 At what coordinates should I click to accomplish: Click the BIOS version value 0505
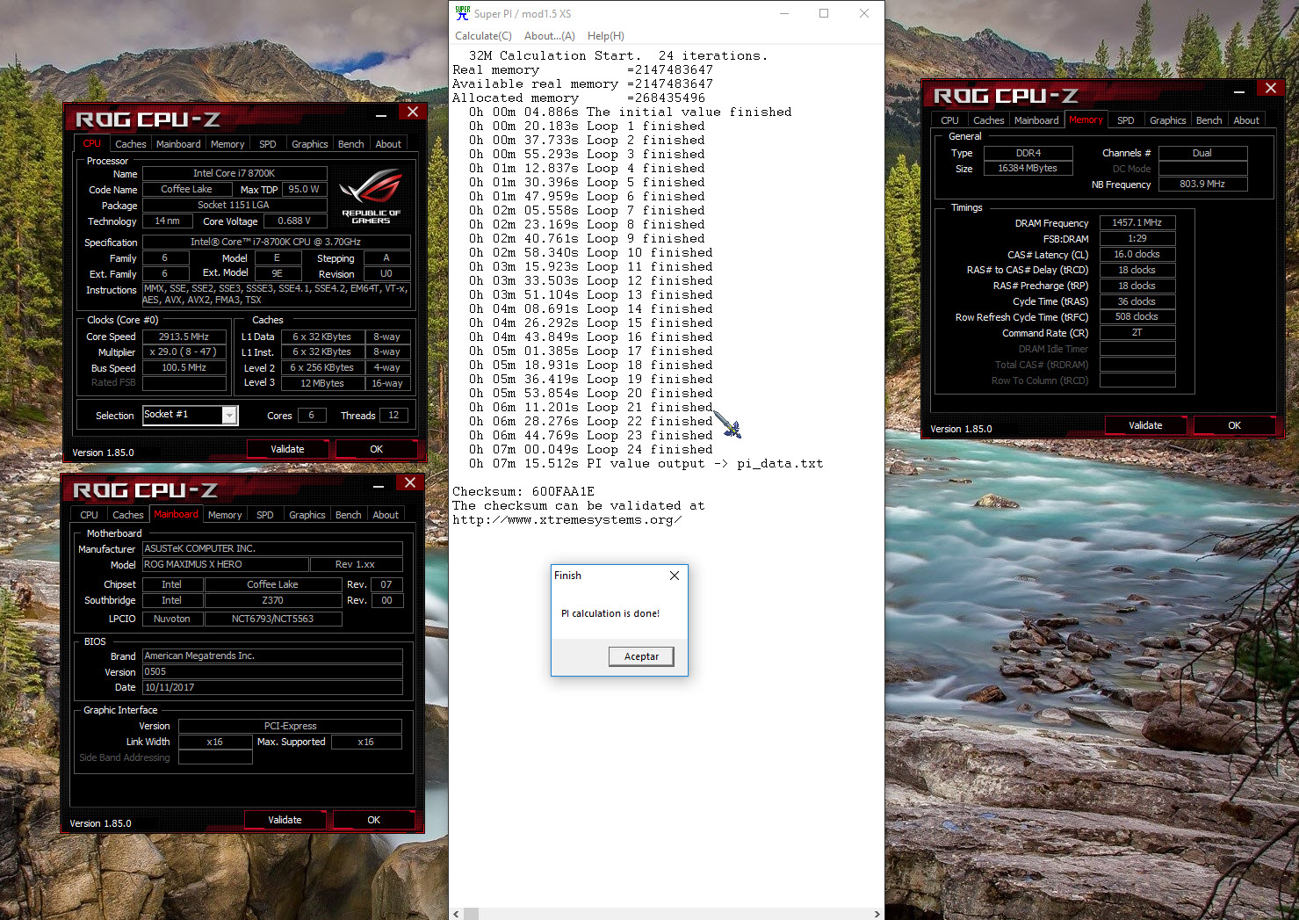tap(272, 671)
